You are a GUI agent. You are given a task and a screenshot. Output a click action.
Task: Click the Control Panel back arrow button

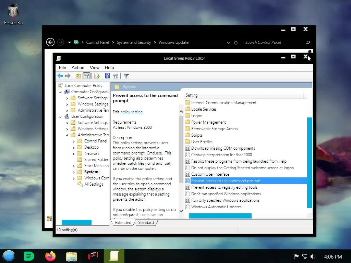(x=50, y=42)
